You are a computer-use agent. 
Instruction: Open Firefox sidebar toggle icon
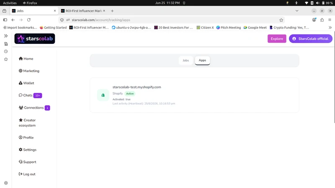click(x=5, y=20)
